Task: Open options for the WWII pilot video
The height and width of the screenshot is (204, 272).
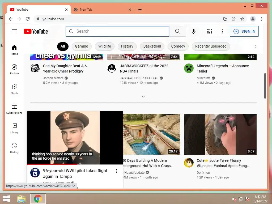Action: point(116,171)
